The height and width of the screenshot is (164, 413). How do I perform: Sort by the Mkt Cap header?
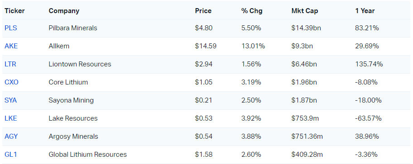(x=304, y=11)
